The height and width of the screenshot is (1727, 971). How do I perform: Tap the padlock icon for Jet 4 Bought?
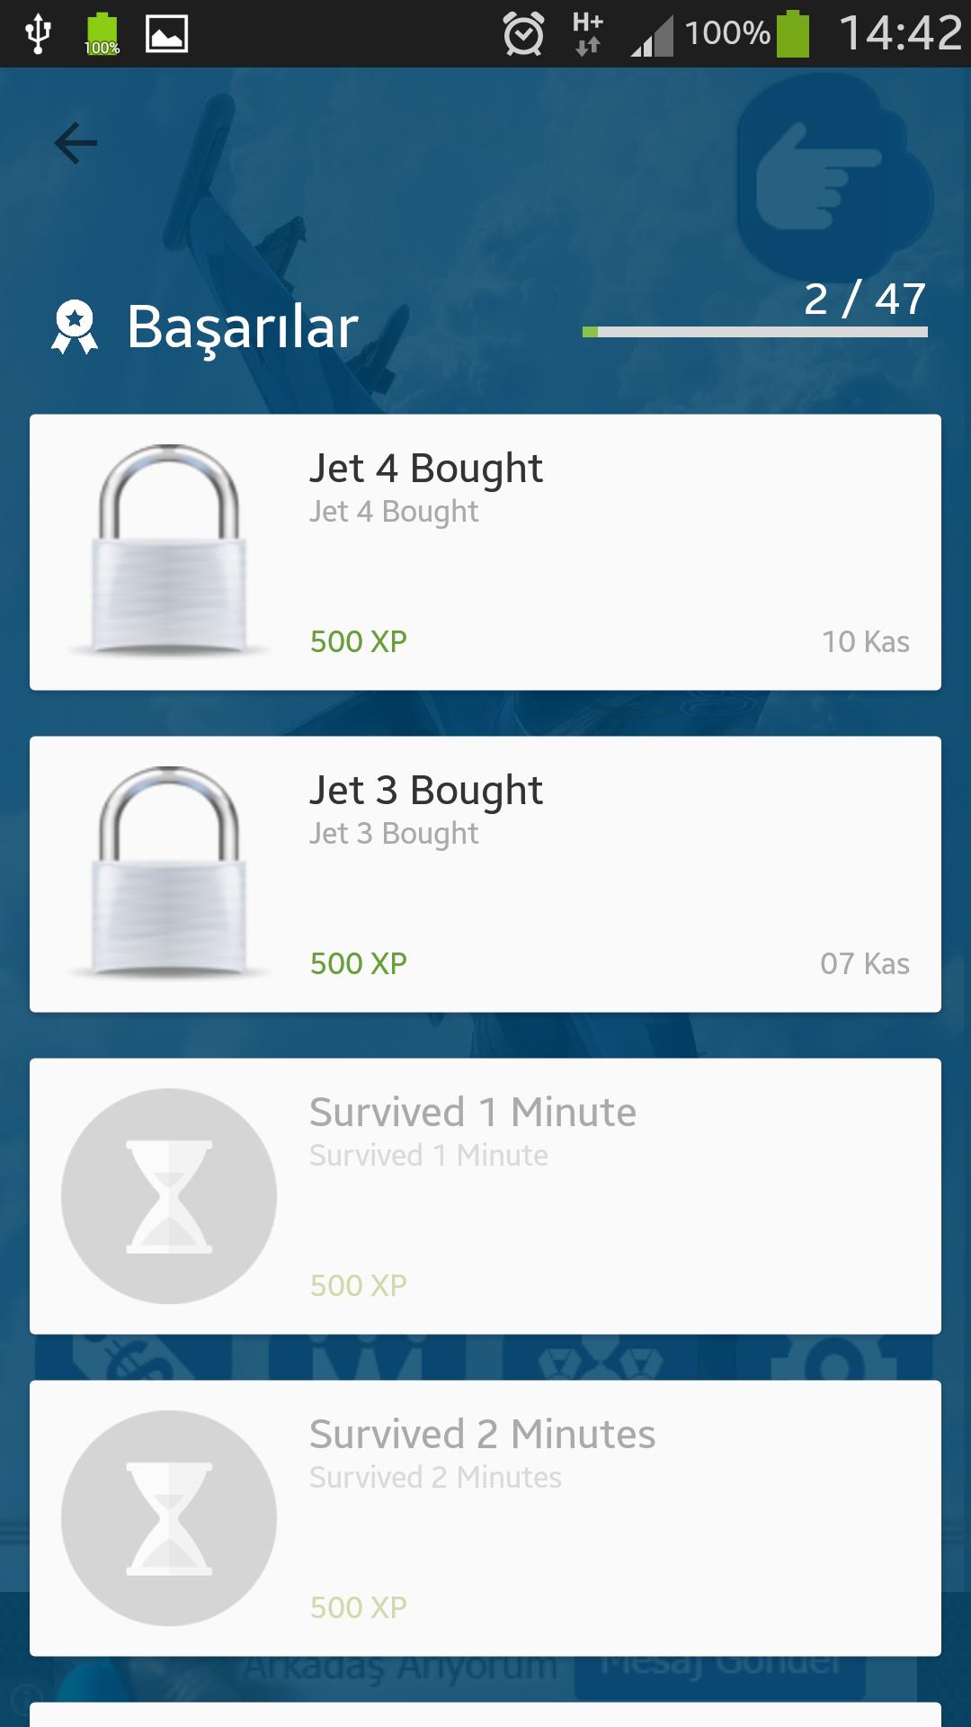(x=169, y=550)
